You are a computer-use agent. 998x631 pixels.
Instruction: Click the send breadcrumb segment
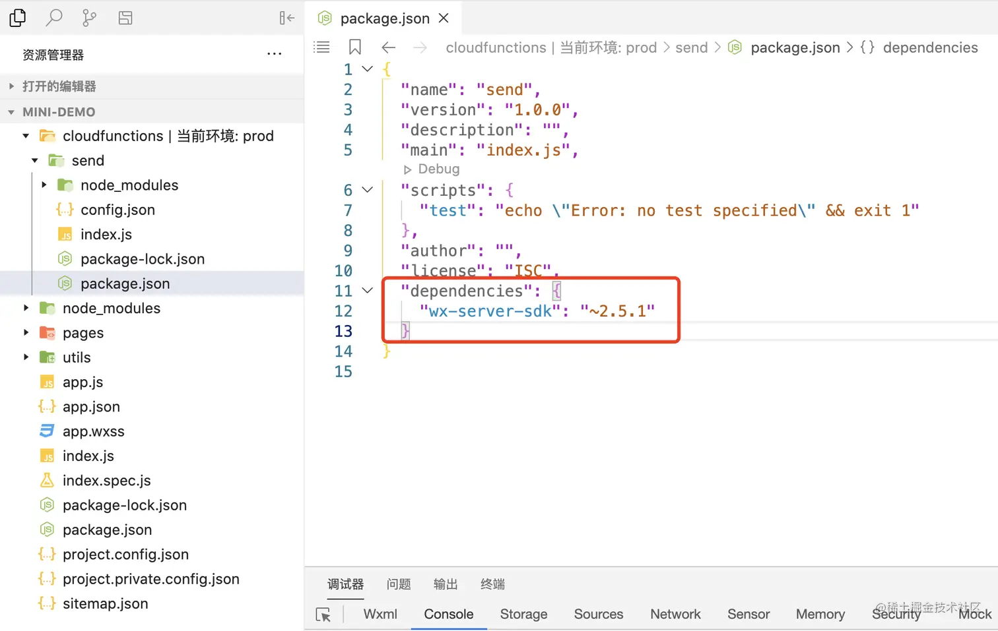(x=691, y=47)
